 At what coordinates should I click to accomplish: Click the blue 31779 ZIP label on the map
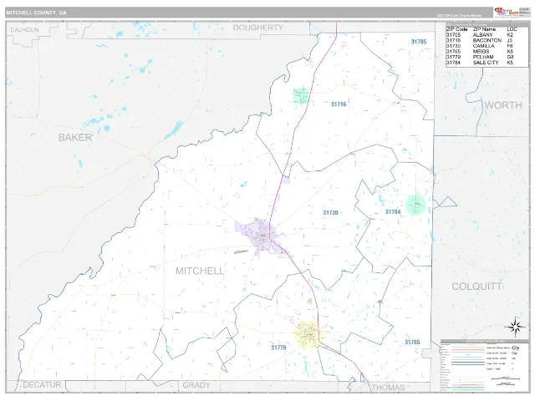[278, 348]
